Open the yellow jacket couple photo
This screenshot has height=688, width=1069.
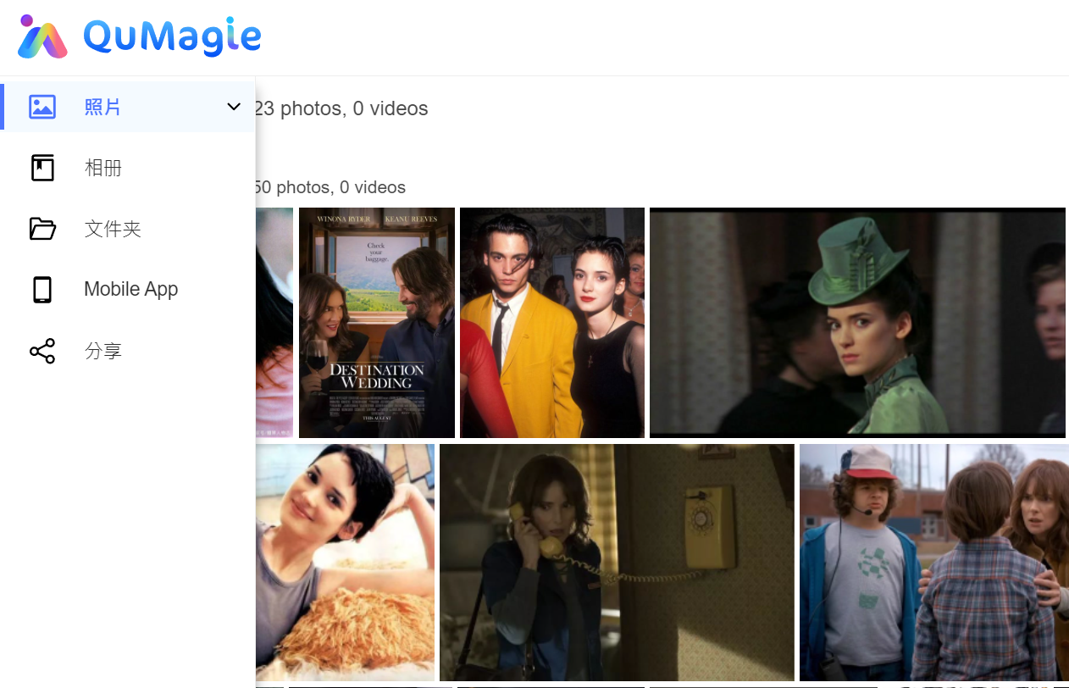click(552, 323)
